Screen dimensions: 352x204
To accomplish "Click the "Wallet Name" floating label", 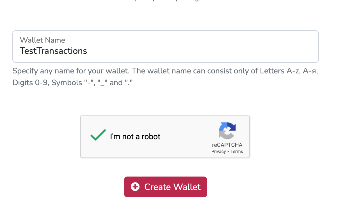I will [42, 40].
